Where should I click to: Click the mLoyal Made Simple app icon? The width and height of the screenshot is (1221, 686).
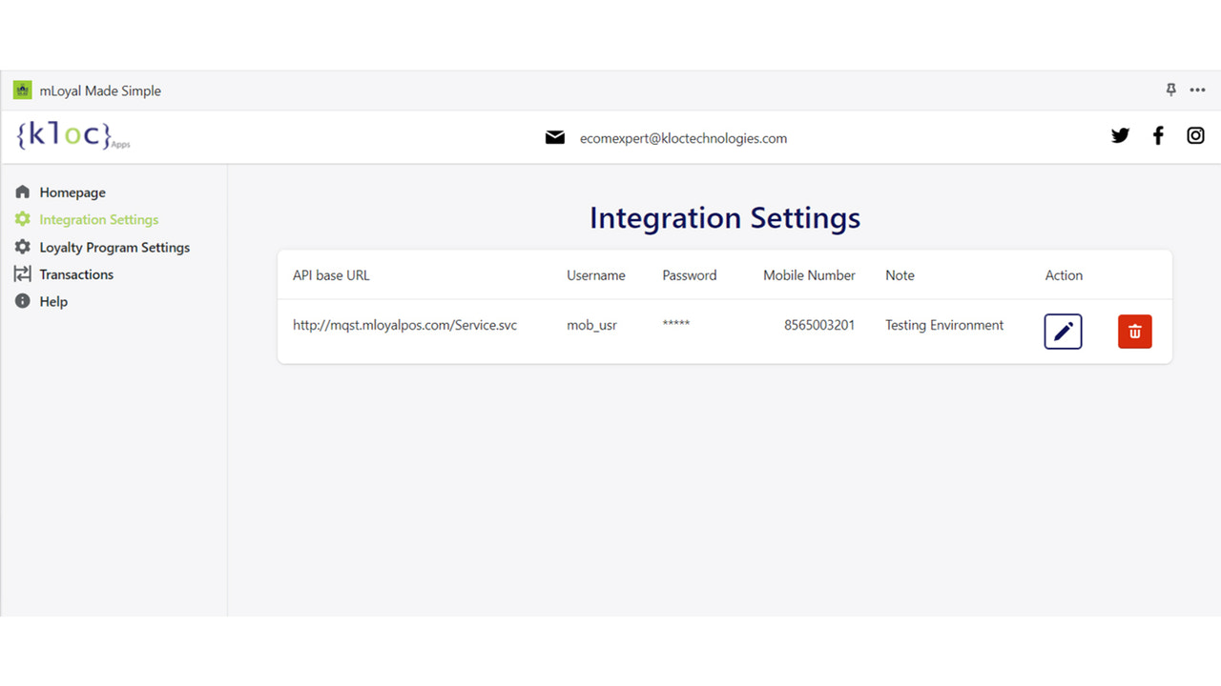click(21, 89)
